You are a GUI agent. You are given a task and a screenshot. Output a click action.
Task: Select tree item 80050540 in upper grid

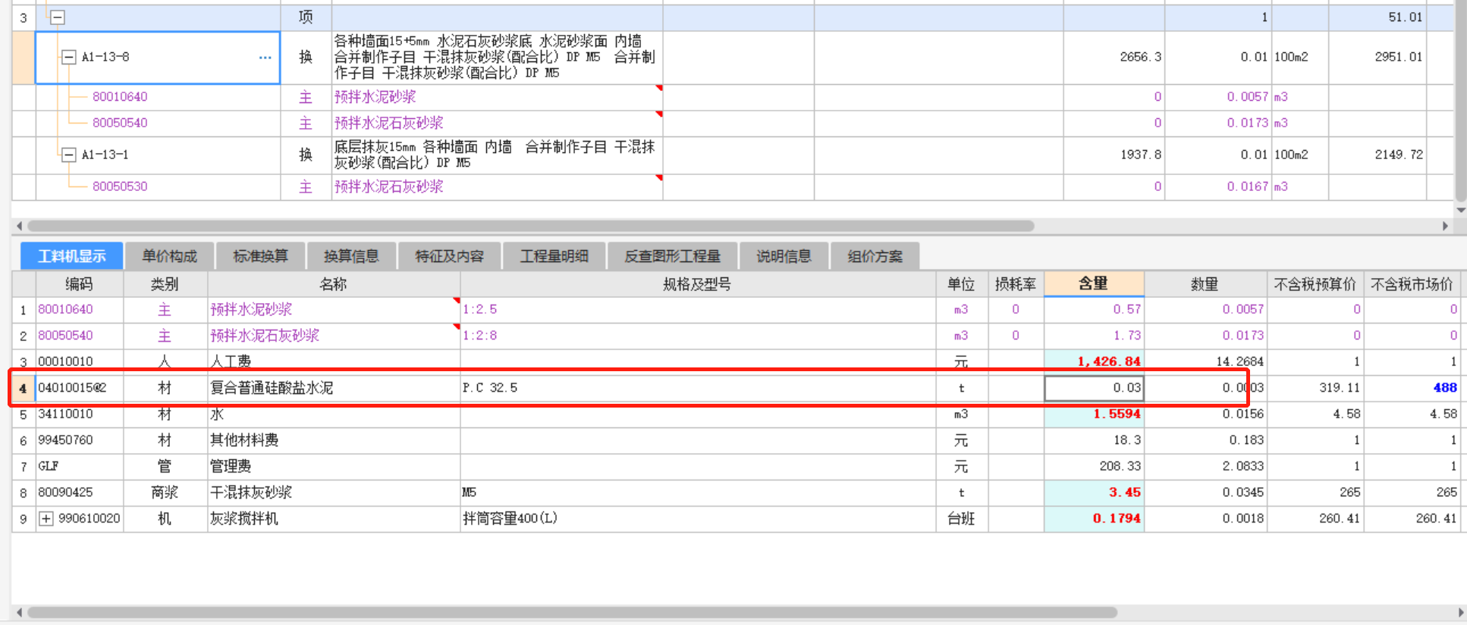tap(120, 123)
